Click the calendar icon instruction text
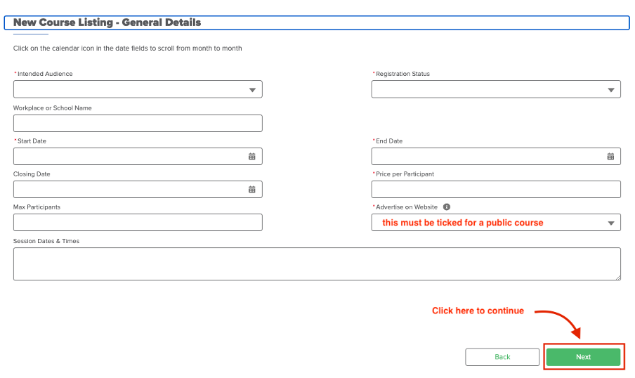635x378 pixels. coord(127,48)
